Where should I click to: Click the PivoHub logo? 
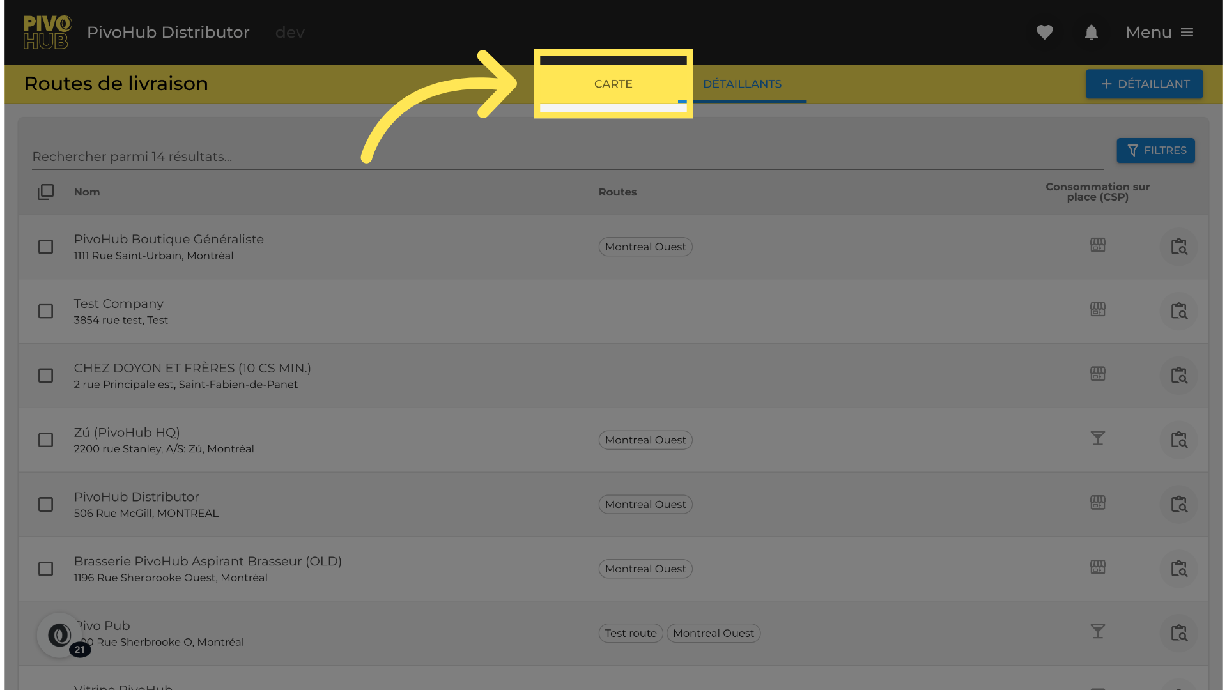point(47,33)
